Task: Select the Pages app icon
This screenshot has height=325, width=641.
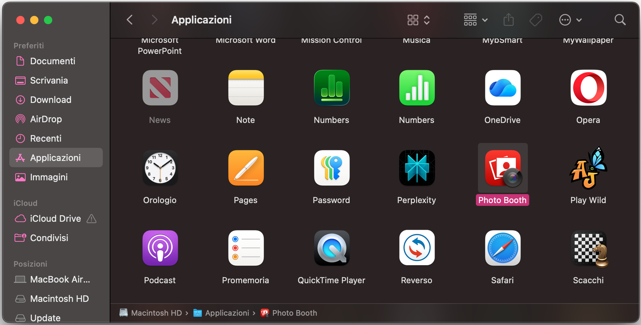Action: pyautogui.click(x=246, y=168)
